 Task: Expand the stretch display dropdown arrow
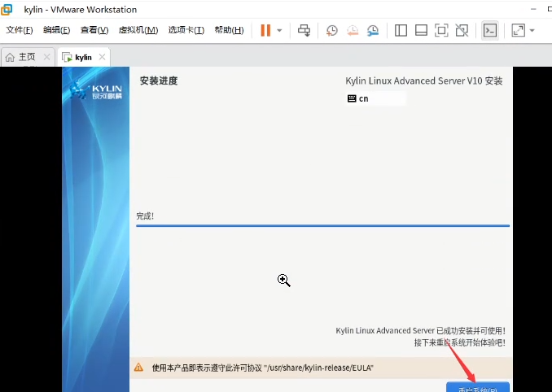coord(532,31)
